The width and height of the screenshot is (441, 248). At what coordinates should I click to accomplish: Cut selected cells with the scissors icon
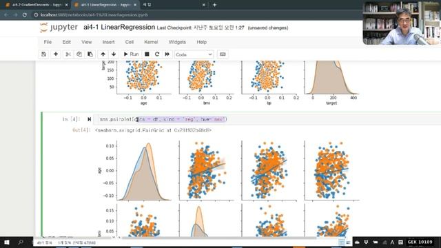pyautogui.click(x=68, y=54)
